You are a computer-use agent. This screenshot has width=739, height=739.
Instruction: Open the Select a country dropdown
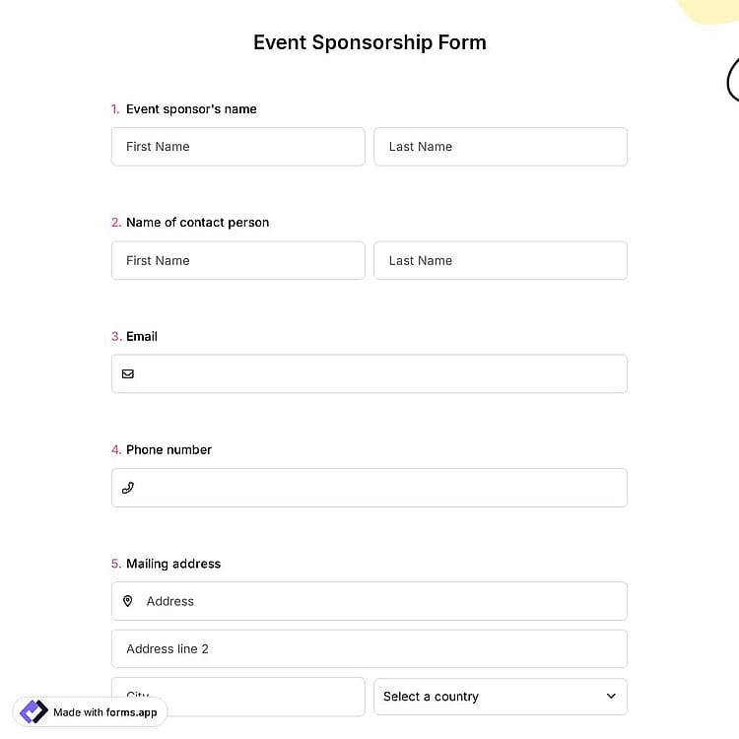coord(501,696)
